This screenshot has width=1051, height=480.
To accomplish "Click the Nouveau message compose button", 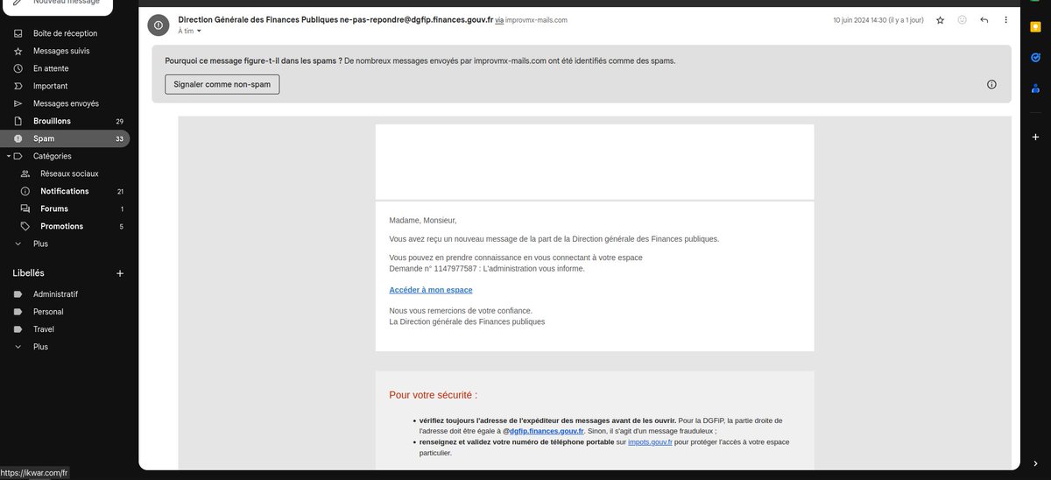I will pyautogui.click(x=56, y=4).
